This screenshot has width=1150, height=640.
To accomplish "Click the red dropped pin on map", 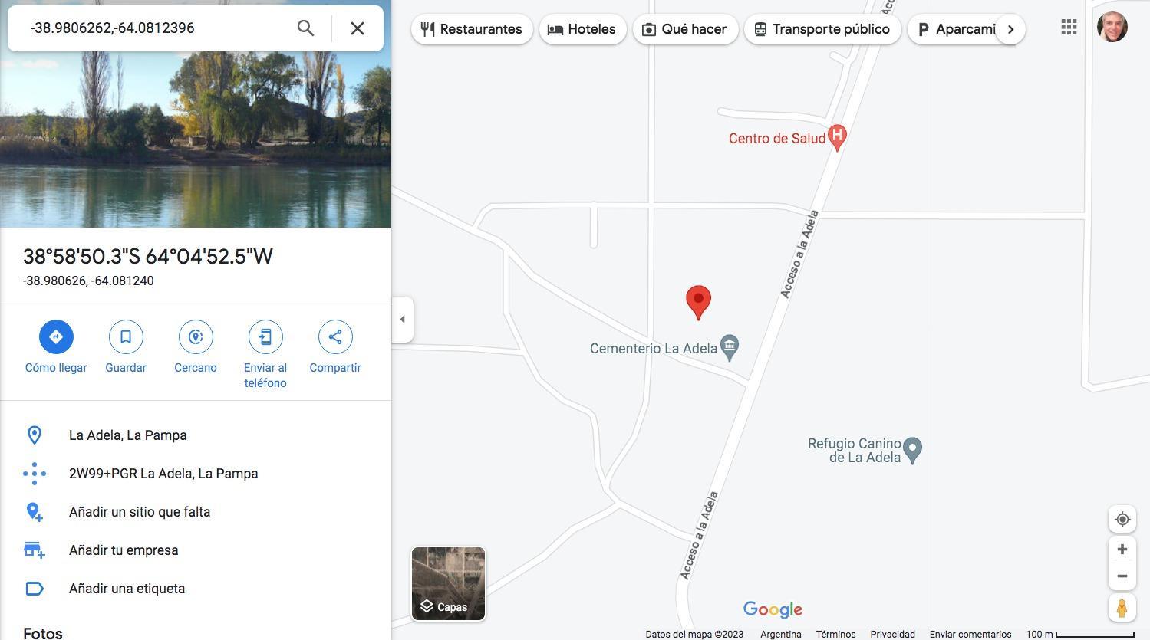I will 698,302.
